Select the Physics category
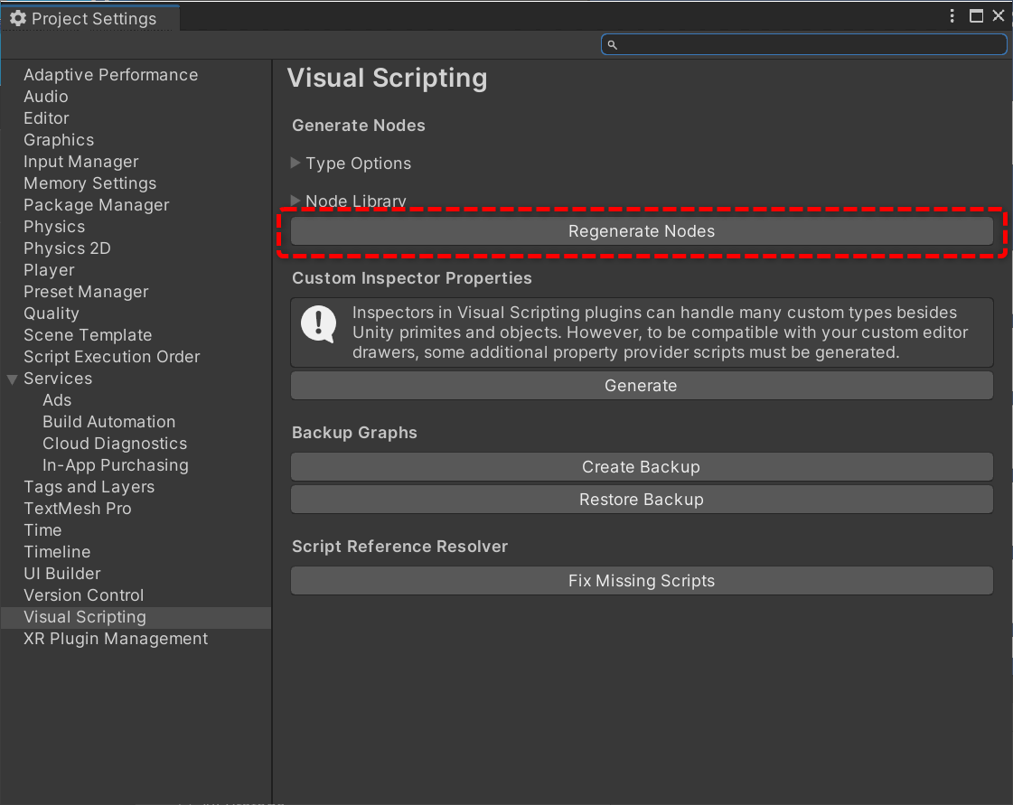1013x805 pixels. tap(54, 227)
